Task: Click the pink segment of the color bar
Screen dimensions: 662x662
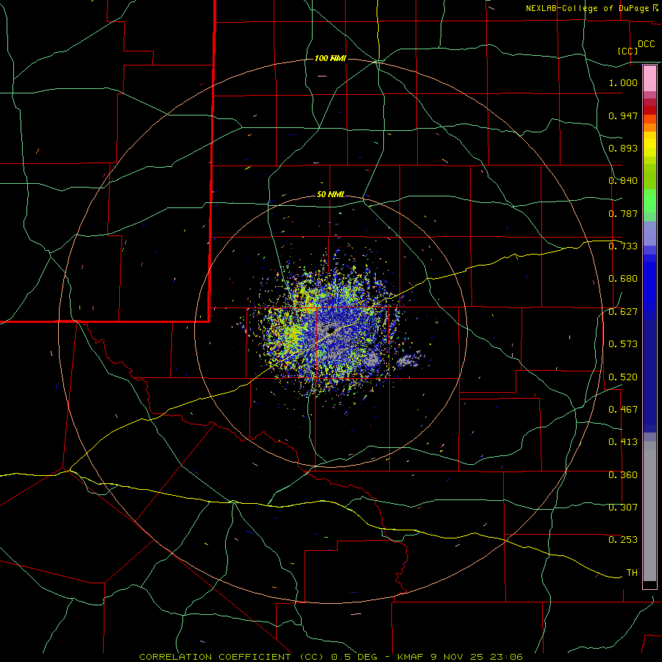Action: coord(649,79)
